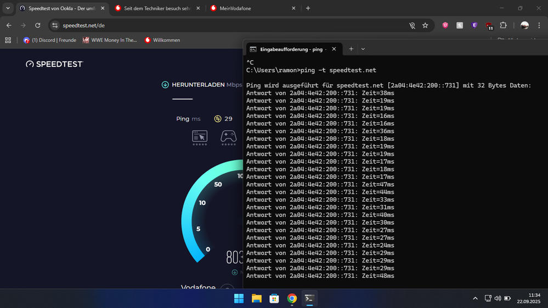Open the Discord | Freunde bookmark

49,40
